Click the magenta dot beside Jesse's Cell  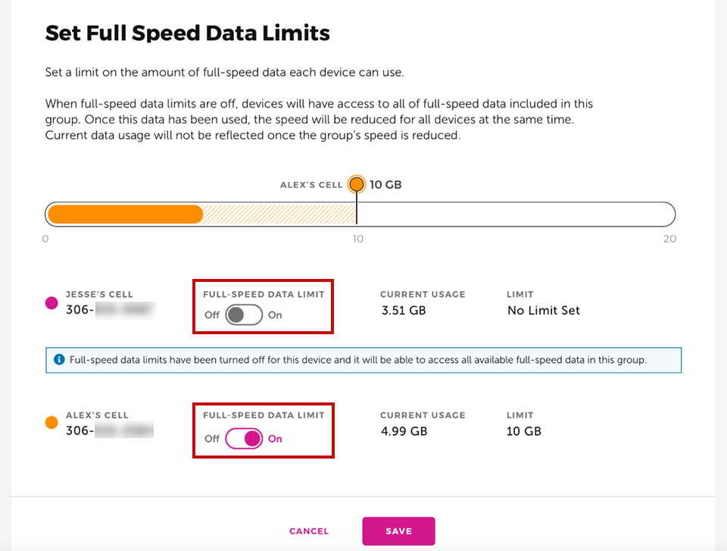click(50, 302)
